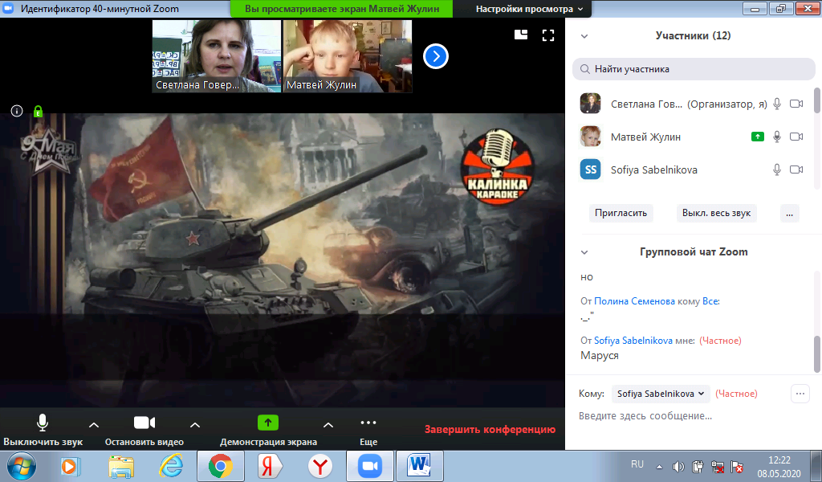Open Настройки просмотра view options dropdown

point(529,9)
